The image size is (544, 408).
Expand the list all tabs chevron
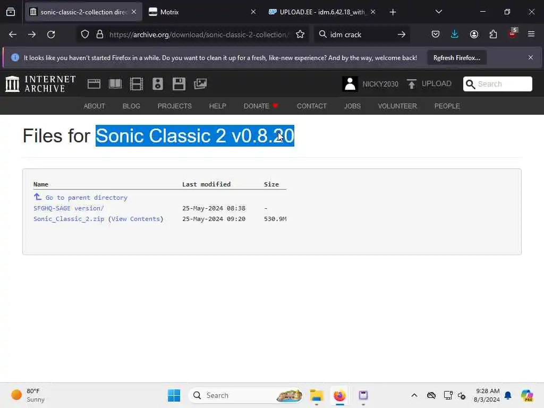438,12
